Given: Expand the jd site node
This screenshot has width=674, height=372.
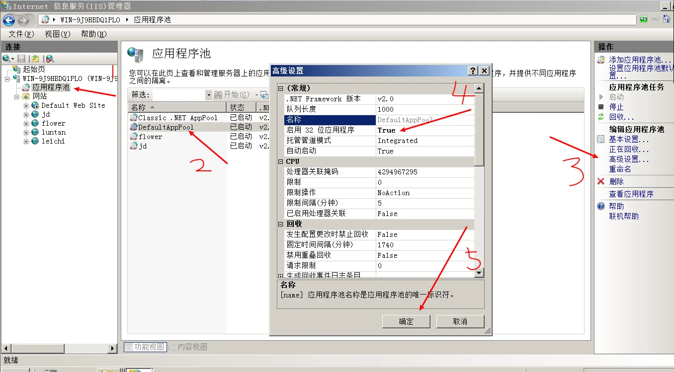Looking at the screenshot, I should click(26, 114).
